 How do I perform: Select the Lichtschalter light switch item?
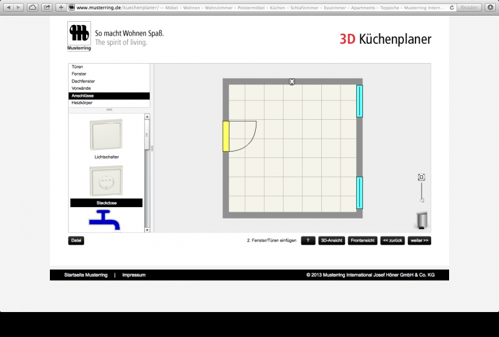106,135
